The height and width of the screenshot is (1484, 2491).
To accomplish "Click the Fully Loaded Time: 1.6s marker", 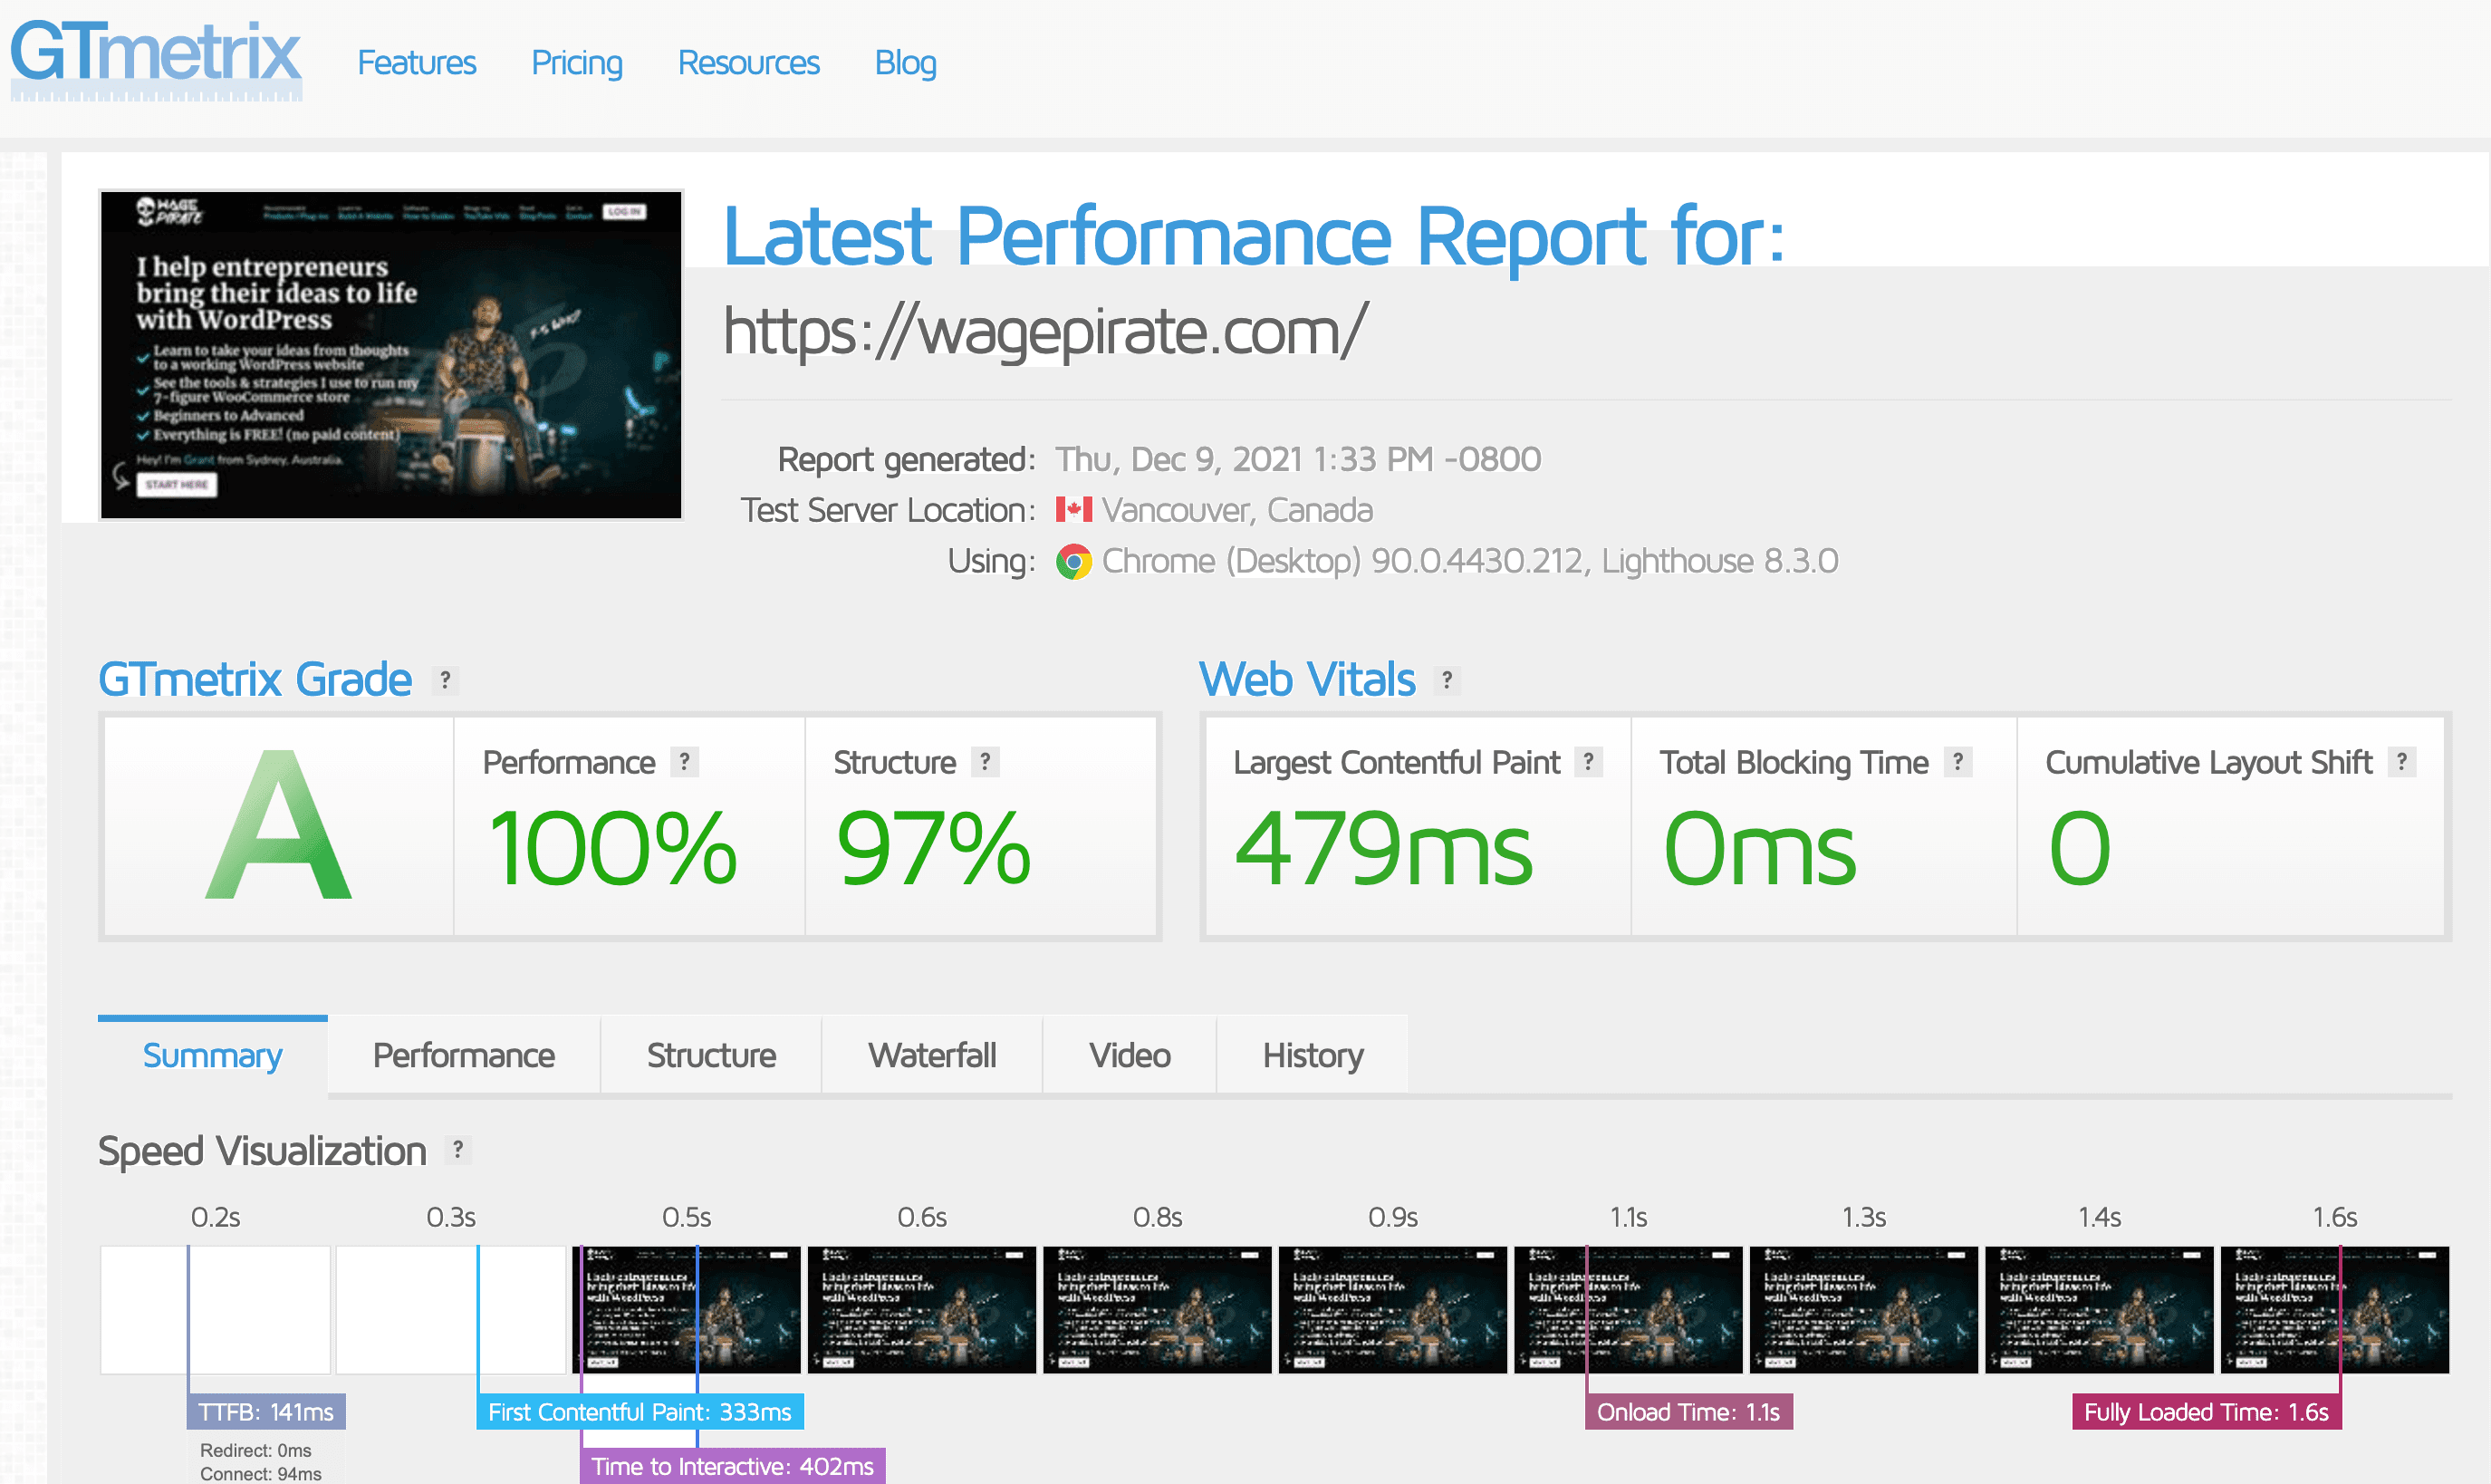I will coord(2206,1412).
